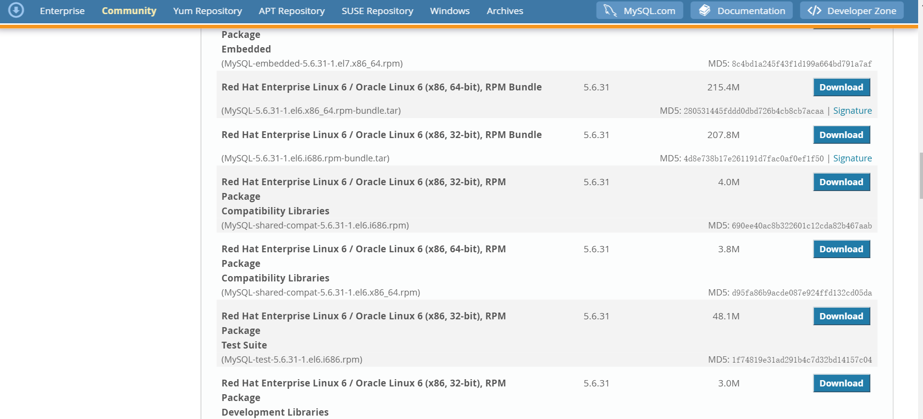This screenshot has width=923, height=419.
Task: Click the file name MySQL-5.6.31-1.el6.x86_64.rpm-bundle.tar
Action: tap(311, 111)
